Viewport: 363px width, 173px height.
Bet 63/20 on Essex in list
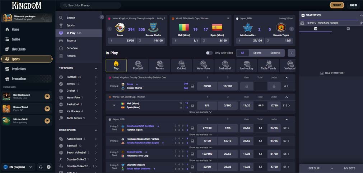click(207, 86)
